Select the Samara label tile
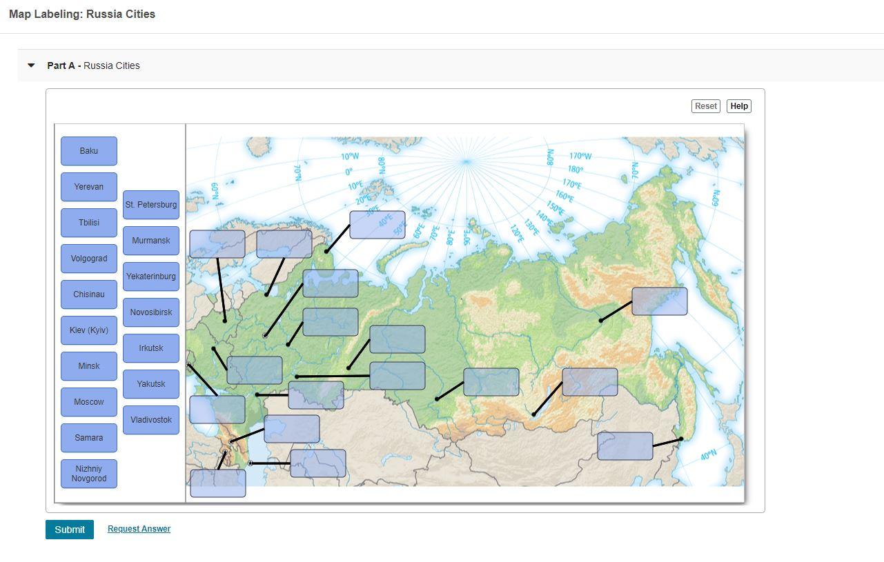 (89, 438)
